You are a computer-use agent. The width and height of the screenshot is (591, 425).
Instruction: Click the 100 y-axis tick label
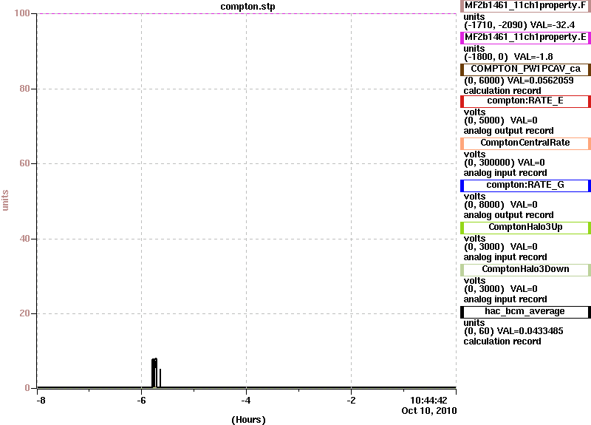click(22, 13)
